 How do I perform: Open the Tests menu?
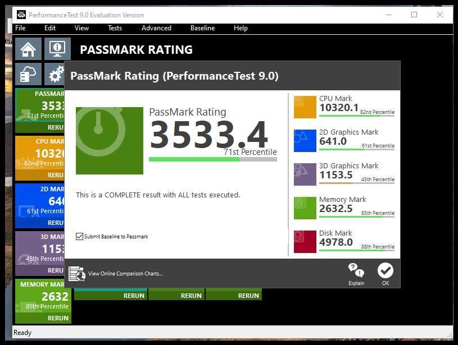(x=115, y=28)
